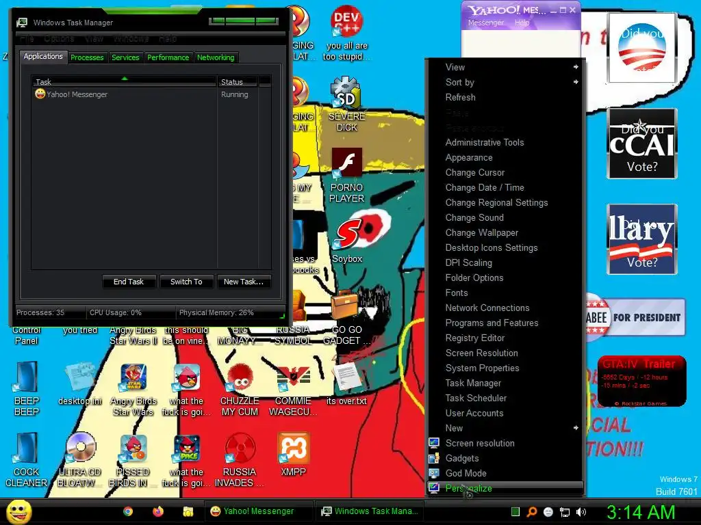This screenshot has height=525, width=701.
Task: Expand the View submenu arrow
Action: (576, 67)
